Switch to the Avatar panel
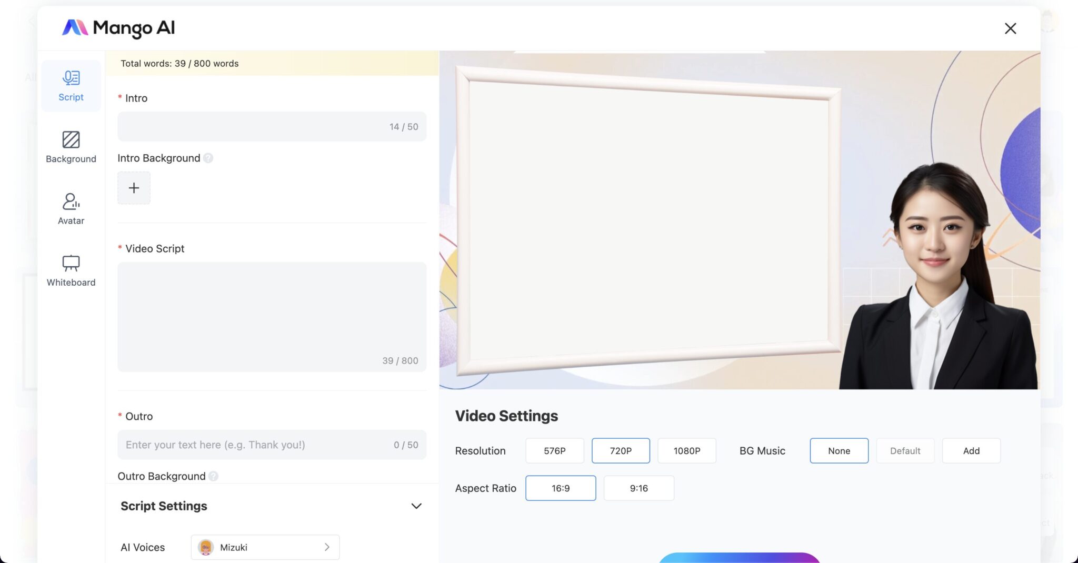This screenshot has width=1078, height=563. coord(71,209)
